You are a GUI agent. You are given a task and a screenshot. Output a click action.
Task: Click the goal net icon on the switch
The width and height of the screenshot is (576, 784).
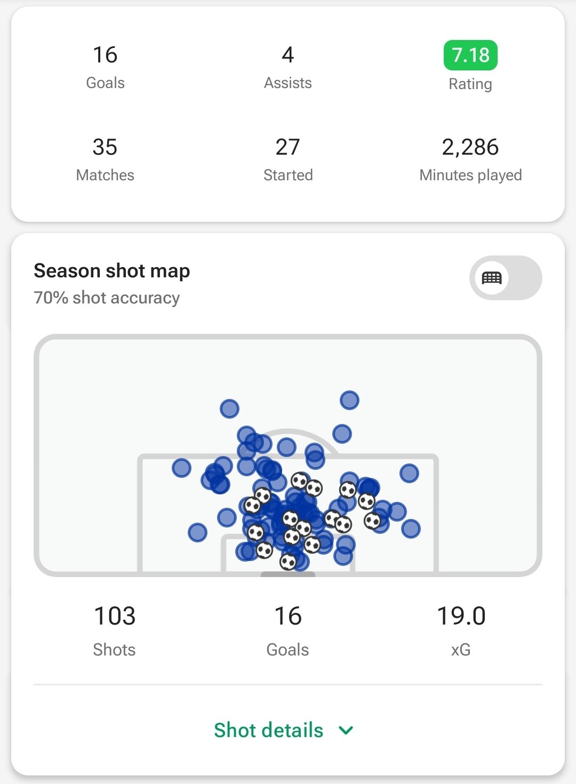(x=491, y=278)
